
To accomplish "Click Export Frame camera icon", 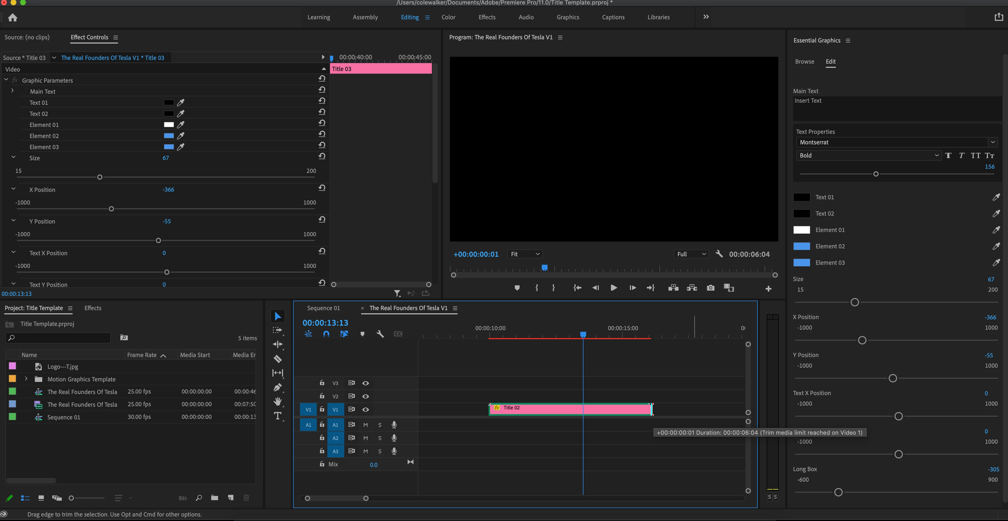I will [710, 288].
